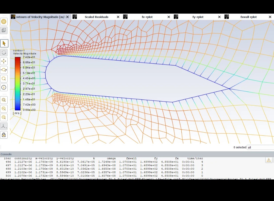The width and height of the screenshot is (274, 201).
Task: Click the console warning triangle button
Action: tap(269, 160)
